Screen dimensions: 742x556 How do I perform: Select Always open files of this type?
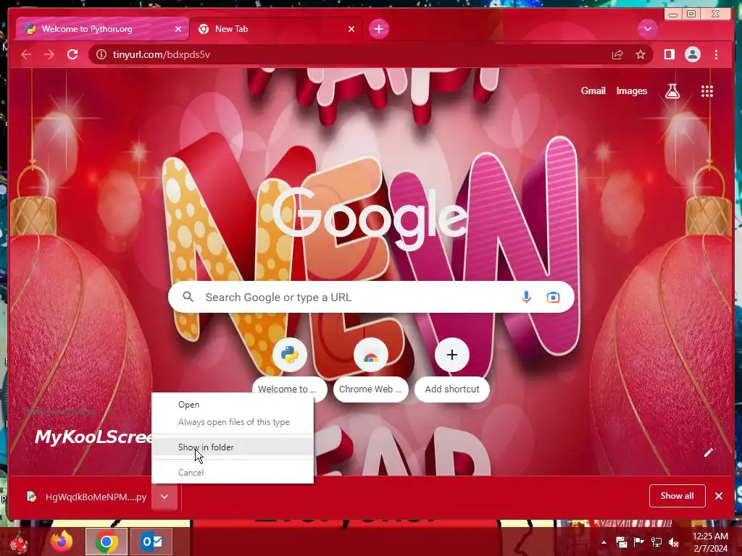tap(233, 422)
